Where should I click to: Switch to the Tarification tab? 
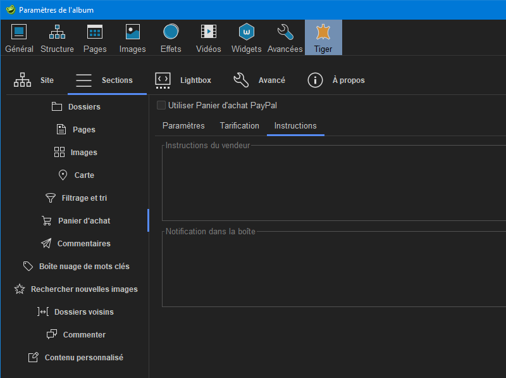pyautogui.click(x=239, y=125)
